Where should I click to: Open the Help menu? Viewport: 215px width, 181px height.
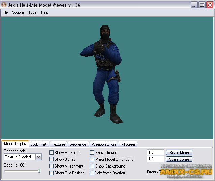pos(45,12)
